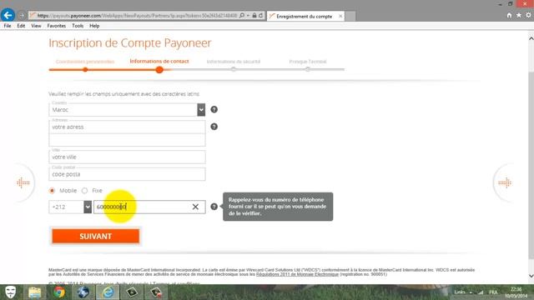
Task: Click the browser back arrow button
Action: [x=8, y=15]
